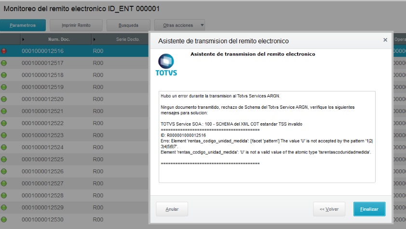Click green status icon of 0001000012529
The width and height of the screenshot is (406, 229).
pyautogui.click(x=4, y=207)
